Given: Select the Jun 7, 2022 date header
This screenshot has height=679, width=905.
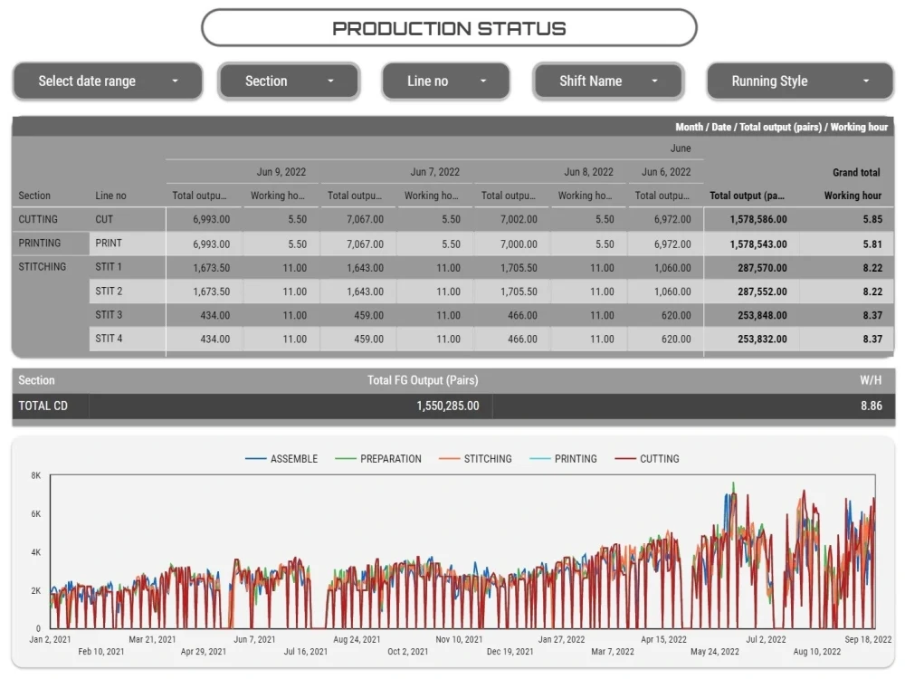Looking at the screenshot, I should [434, 171].
